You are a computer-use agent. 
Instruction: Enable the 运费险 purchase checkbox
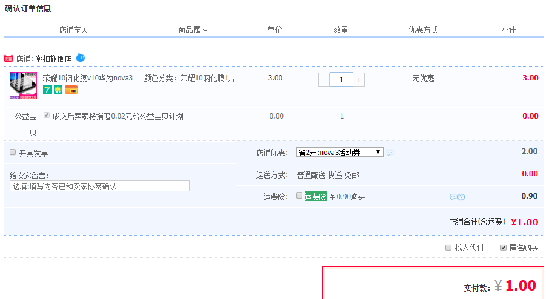click(299, 195)
